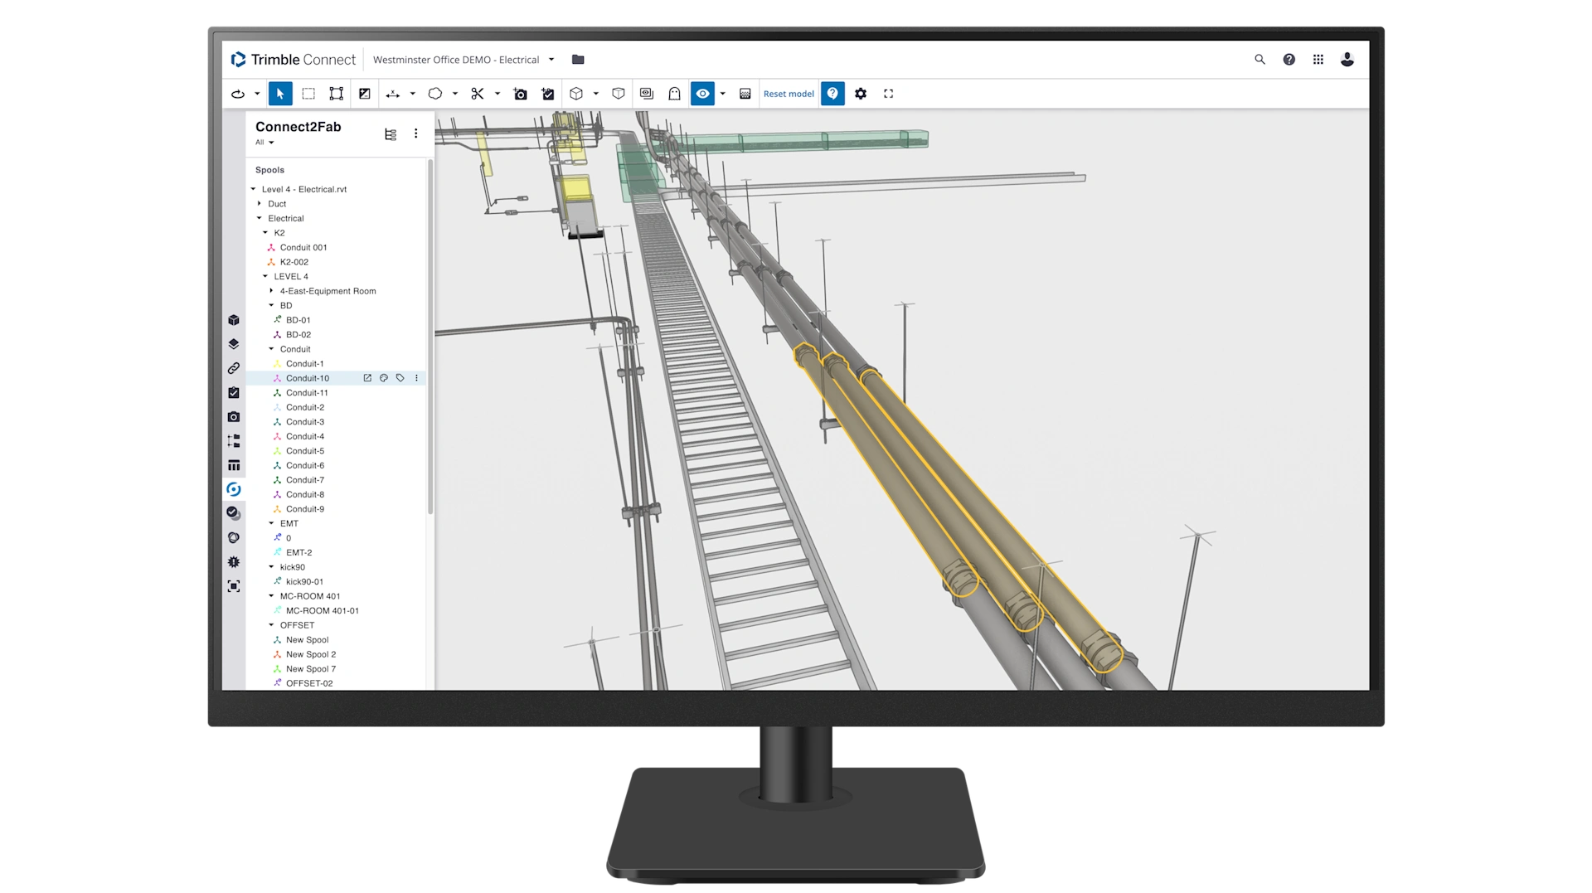Open the focus-frame sidebar icon
The image size is (1592, 893).
point(234,586)
